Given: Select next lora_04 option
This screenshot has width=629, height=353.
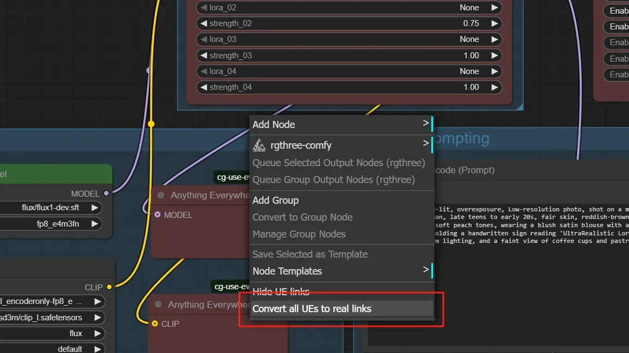Looking at the screenshot, I should pyautogui.click(x=494, y=71).
